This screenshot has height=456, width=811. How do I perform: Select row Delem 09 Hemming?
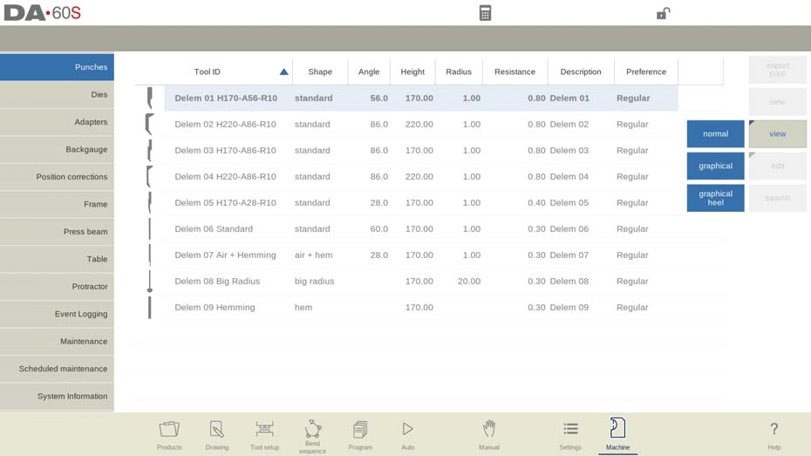[x=421, y=307]
